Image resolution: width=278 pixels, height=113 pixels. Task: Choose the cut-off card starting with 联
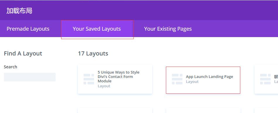pyautogui.click(x=266, y=79)
